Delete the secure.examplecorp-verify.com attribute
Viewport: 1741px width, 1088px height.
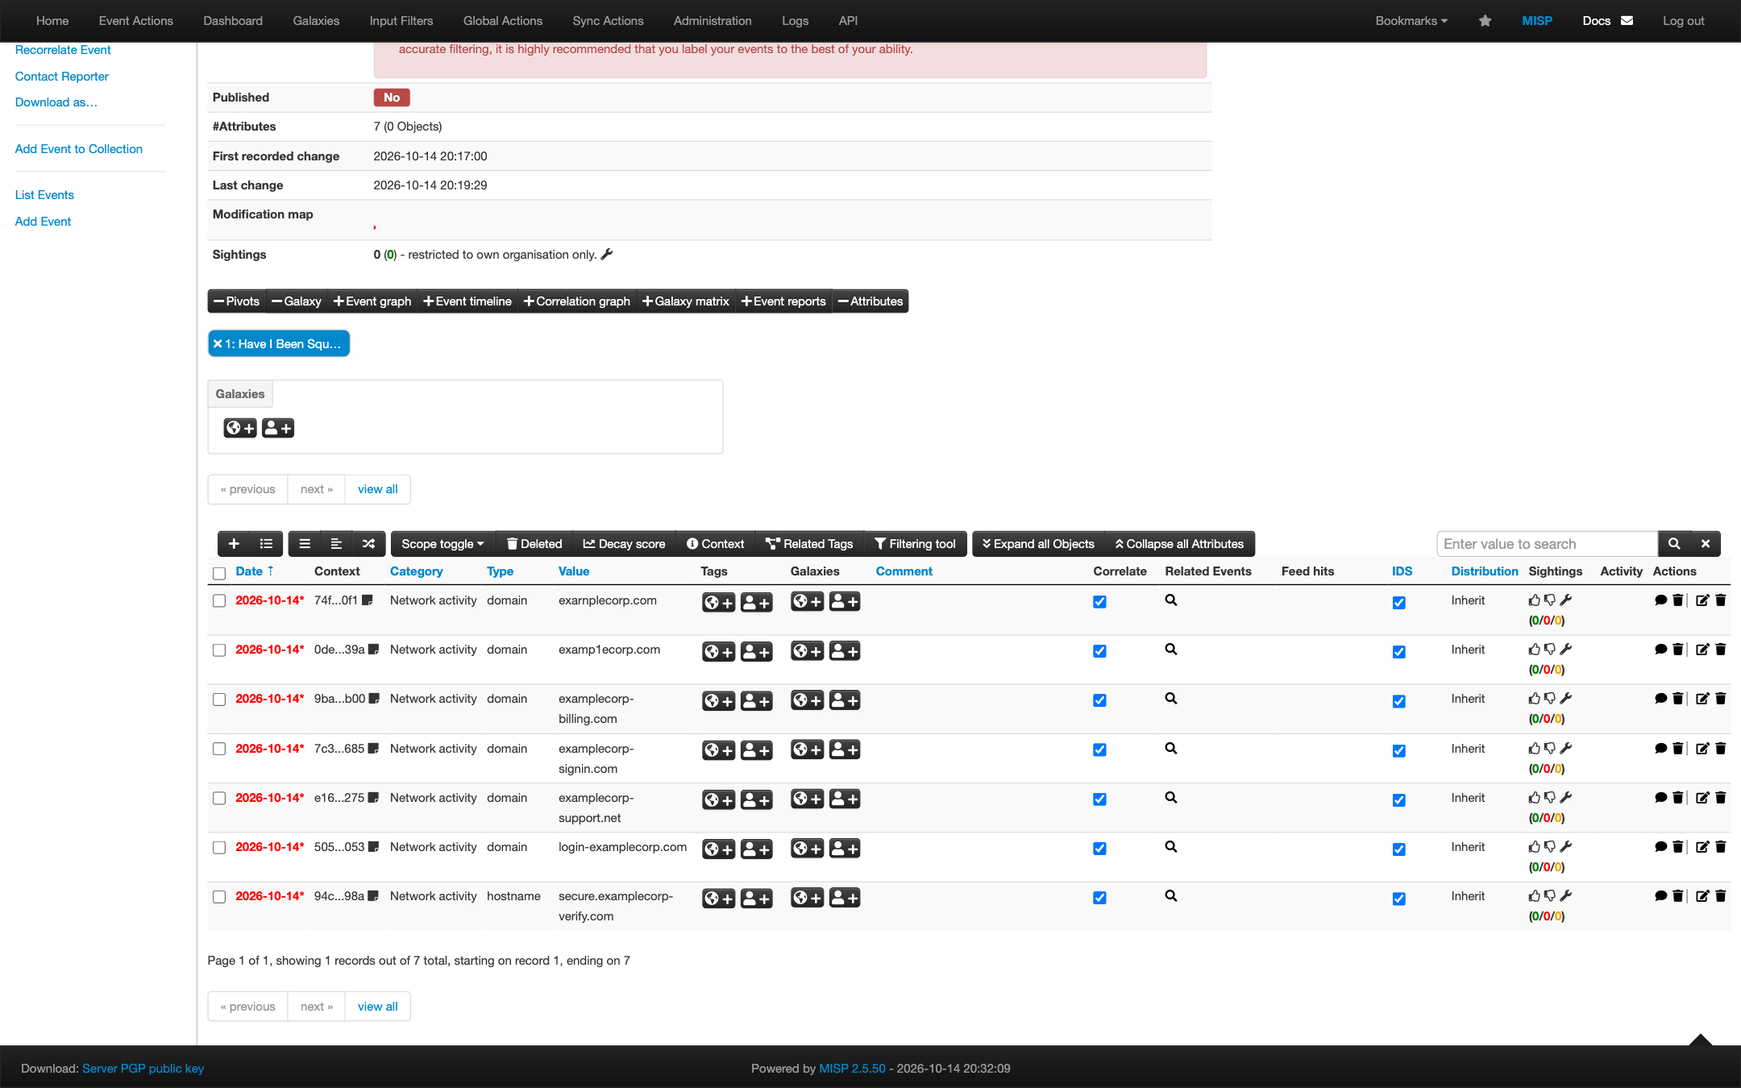coord(1720,896)
